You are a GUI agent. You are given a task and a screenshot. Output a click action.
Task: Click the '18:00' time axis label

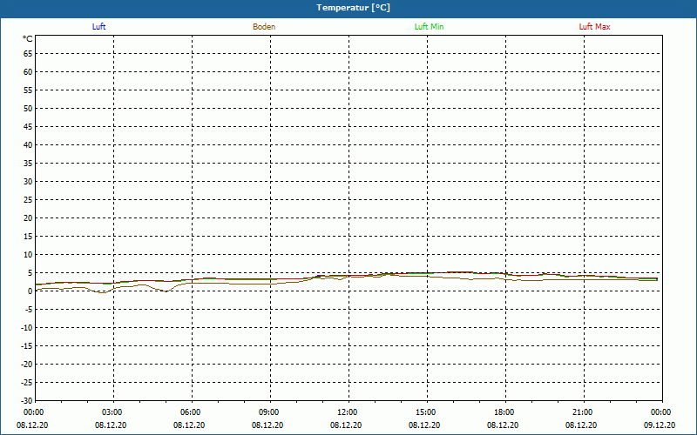click(504, 412)
